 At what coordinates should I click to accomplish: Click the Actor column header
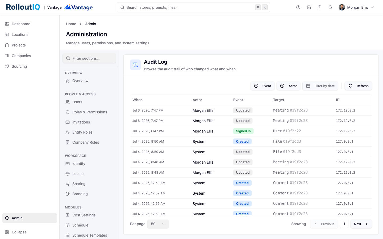(x=197, y=100)
